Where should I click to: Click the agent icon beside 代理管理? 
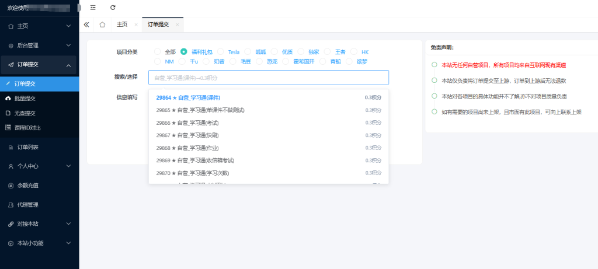tap(11, 205)
